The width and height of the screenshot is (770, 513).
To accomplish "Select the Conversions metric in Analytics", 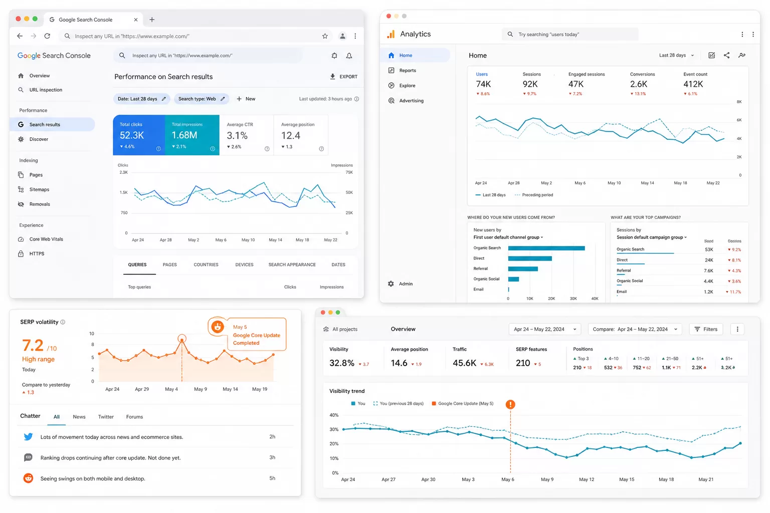I will pos(643,84).
